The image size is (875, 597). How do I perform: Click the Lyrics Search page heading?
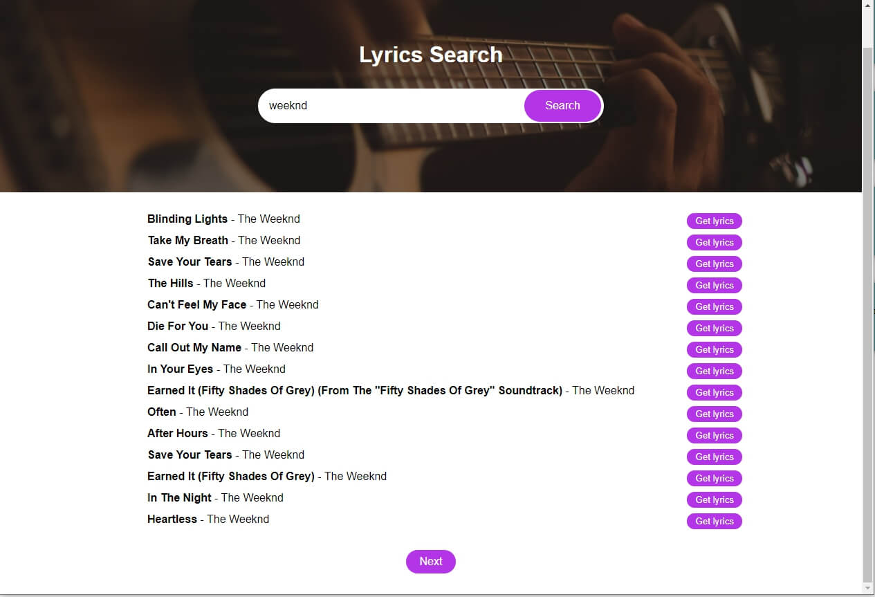pos(430,55)
